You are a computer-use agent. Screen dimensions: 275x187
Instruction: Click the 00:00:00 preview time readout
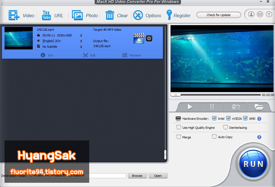point(268,95)
